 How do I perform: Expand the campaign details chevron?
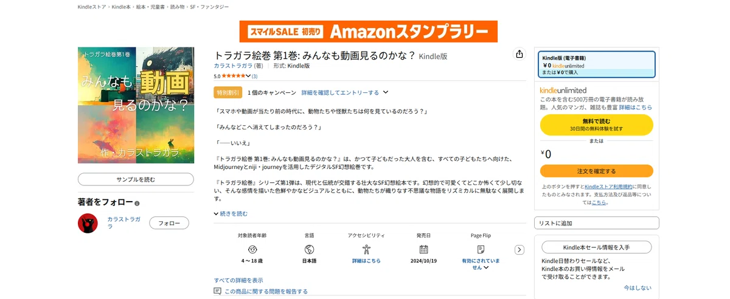(x=386, y=93)
